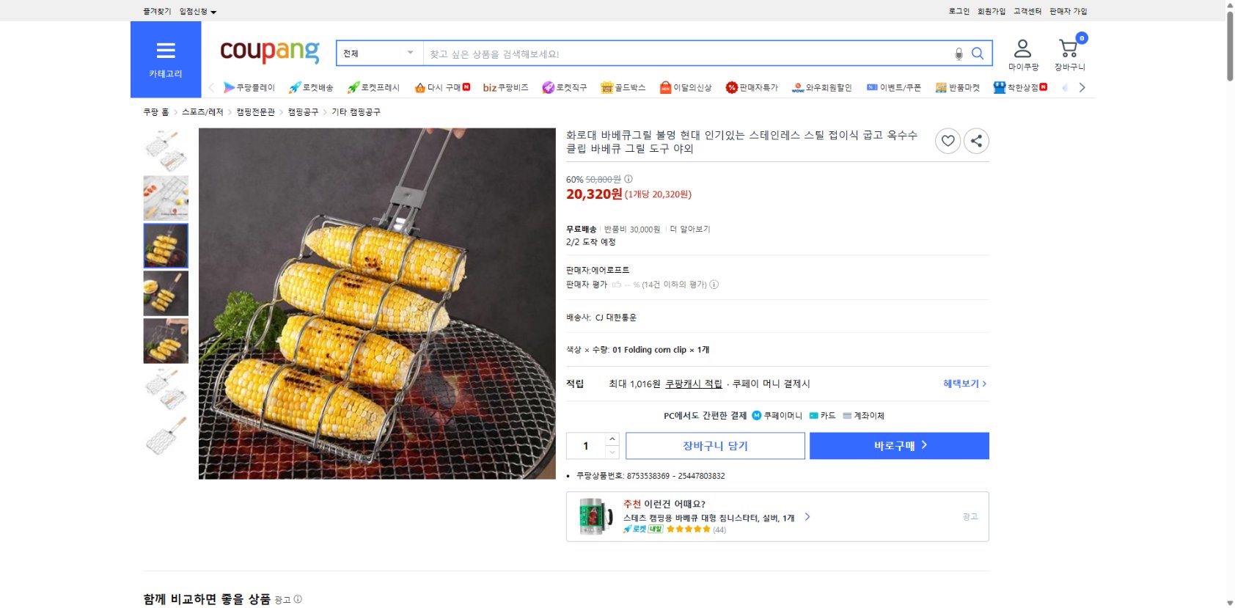Open the 장바구니 cart icon
Image resolution: width=1235 pixels, height=608 pixels.
click(x=1068, y=48)
